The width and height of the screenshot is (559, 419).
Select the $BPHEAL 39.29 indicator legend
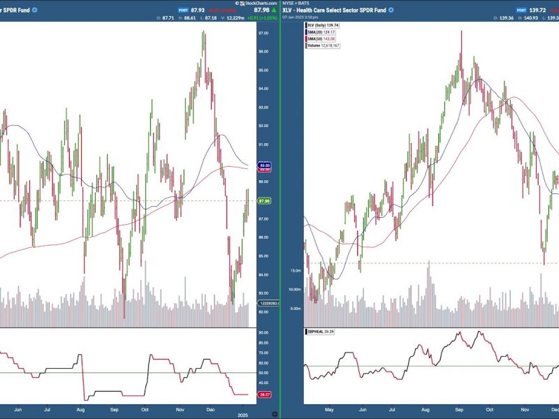(320, 332)
